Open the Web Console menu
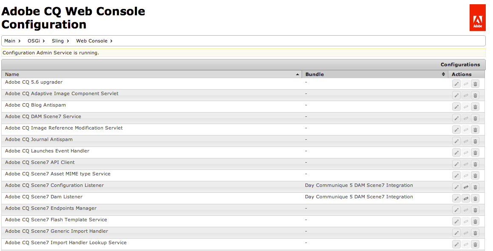The image size is (493, 251). coord(94,41)
